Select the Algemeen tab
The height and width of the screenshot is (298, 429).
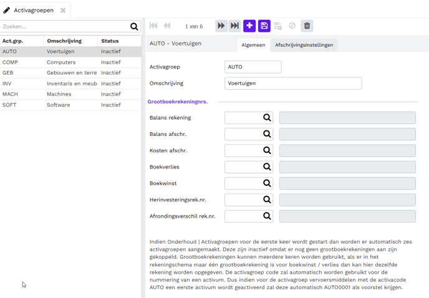pyautogui.click(x=253, y=45)
